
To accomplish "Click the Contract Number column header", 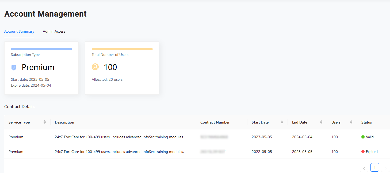I will 215,122.
